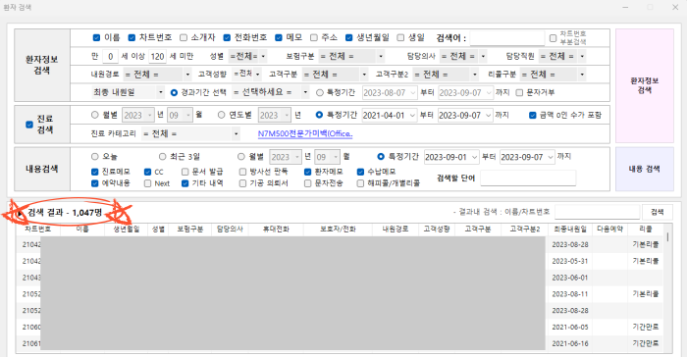Sort by the 최종내원일 column header
This screenshot has height=357, width=687.
(569, 229)
